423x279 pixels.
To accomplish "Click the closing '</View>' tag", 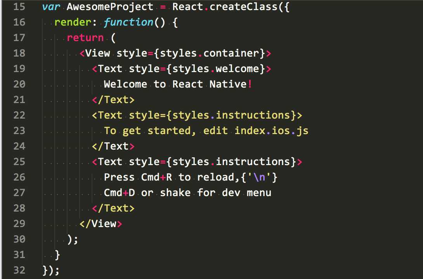I will pos(101,224).
